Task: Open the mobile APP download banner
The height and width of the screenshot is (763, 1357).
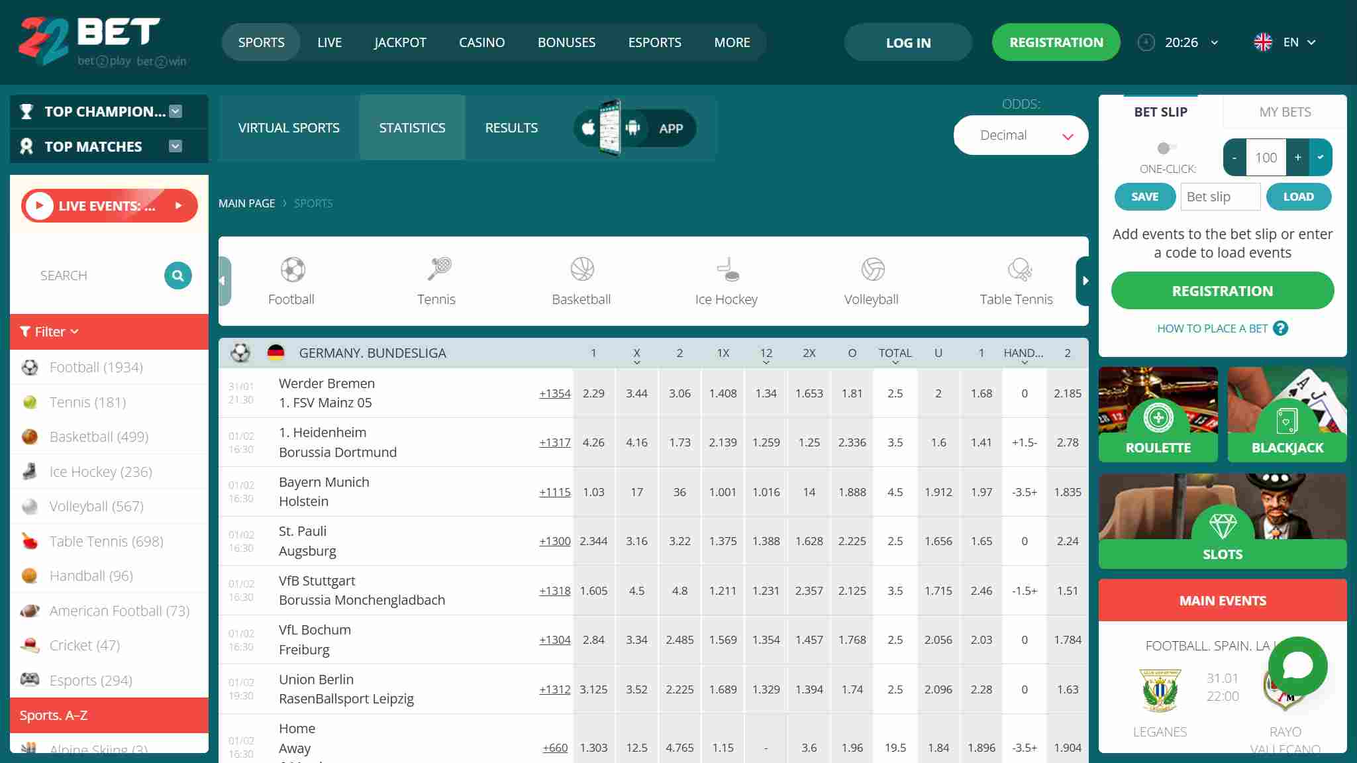Action: (x=634, y=128)
